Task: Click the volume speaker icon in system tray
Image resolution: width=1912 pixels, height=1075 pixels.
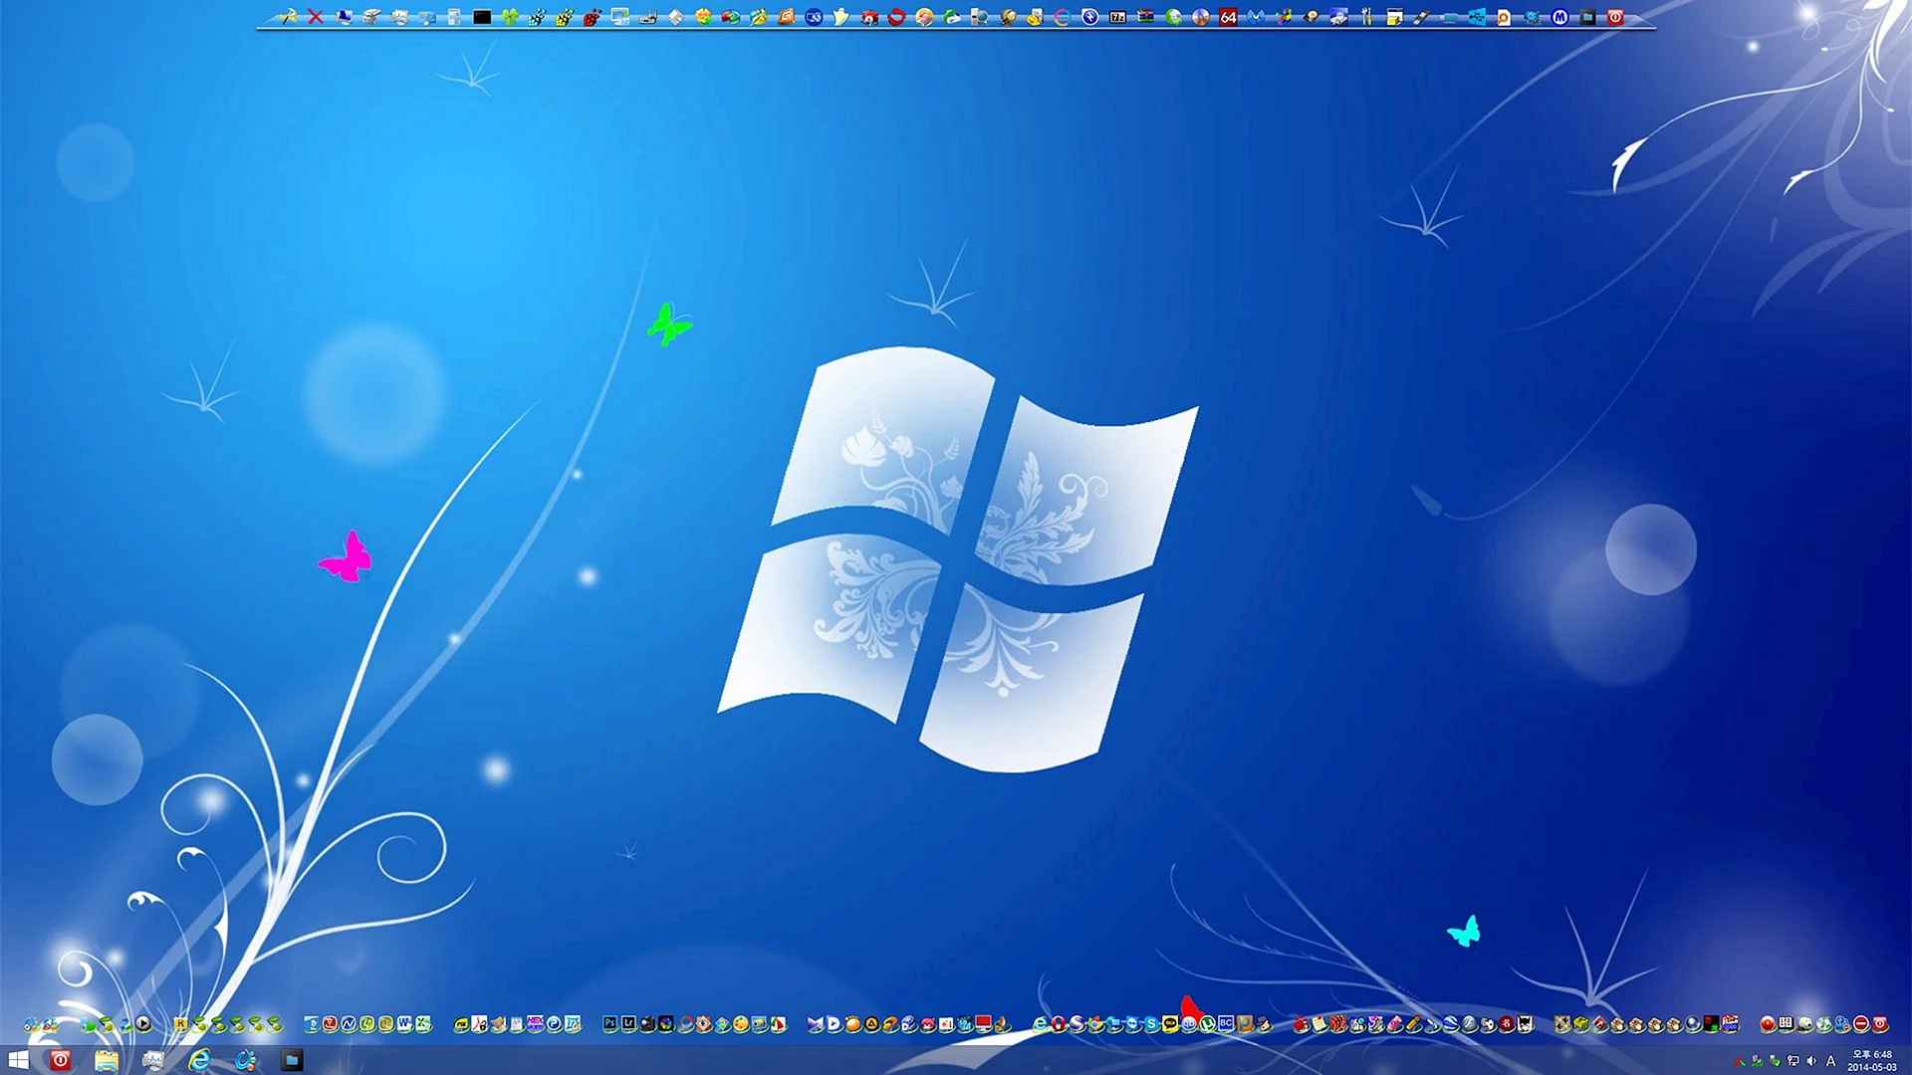Action: (x=1811, y=1061)
